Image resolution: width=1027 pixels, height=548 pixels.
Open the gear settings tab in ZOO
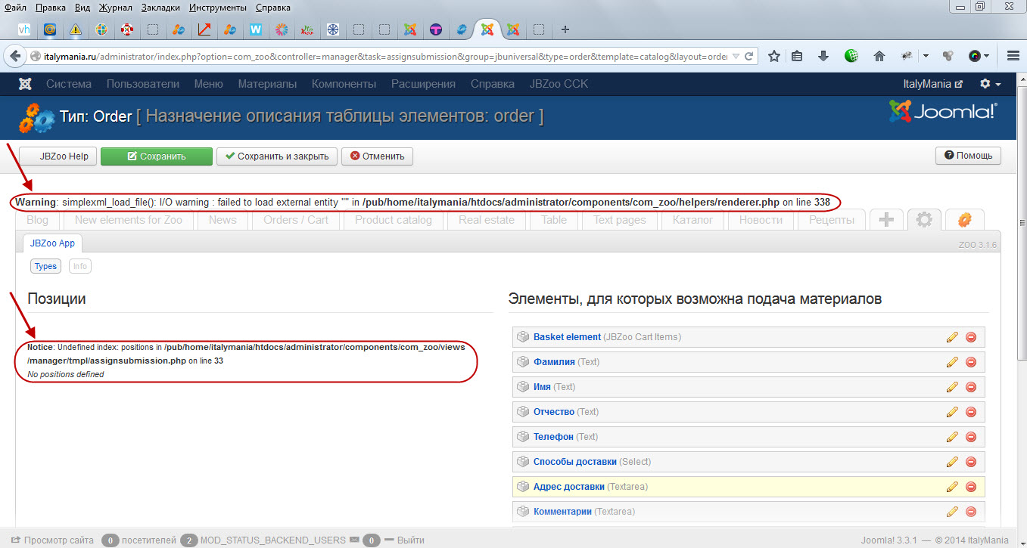pyautogui.click(x=924, y=220)
